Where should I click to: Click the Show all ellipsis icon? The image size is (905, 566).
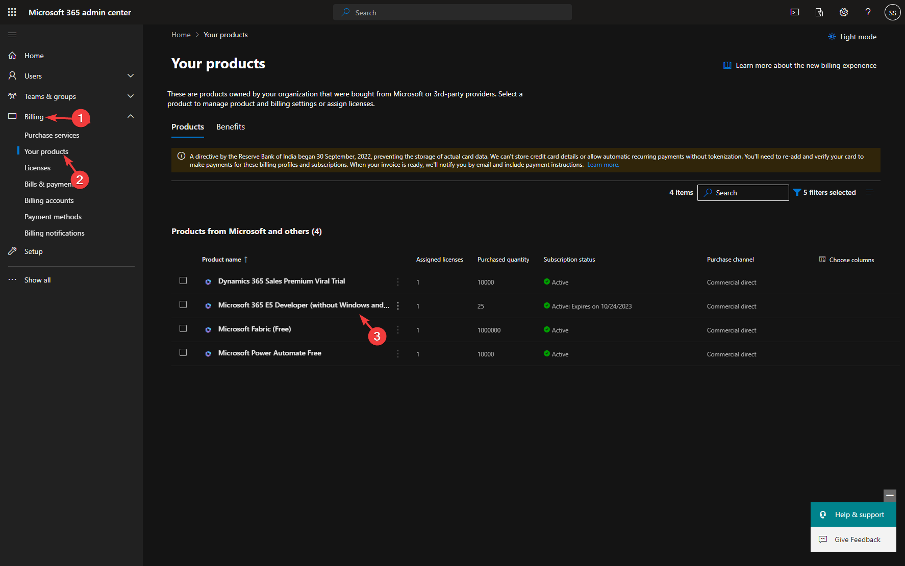tap(12, 279)
